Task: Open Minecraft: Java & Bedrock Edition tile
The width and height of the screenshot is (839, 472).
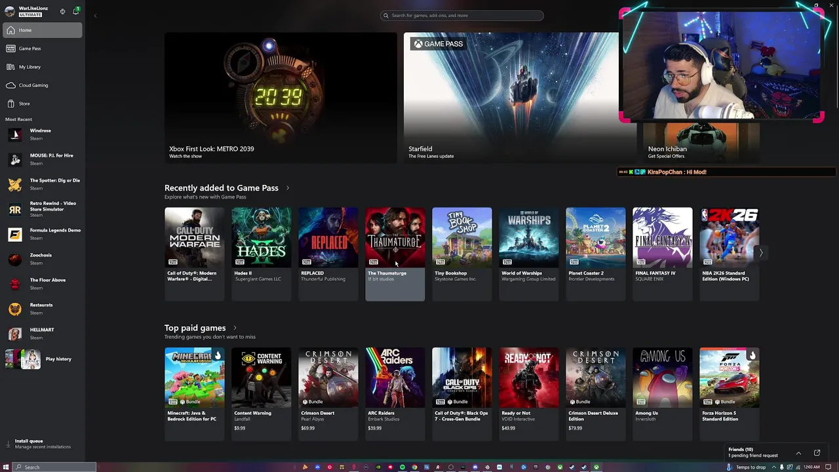Action: point(194,394)
